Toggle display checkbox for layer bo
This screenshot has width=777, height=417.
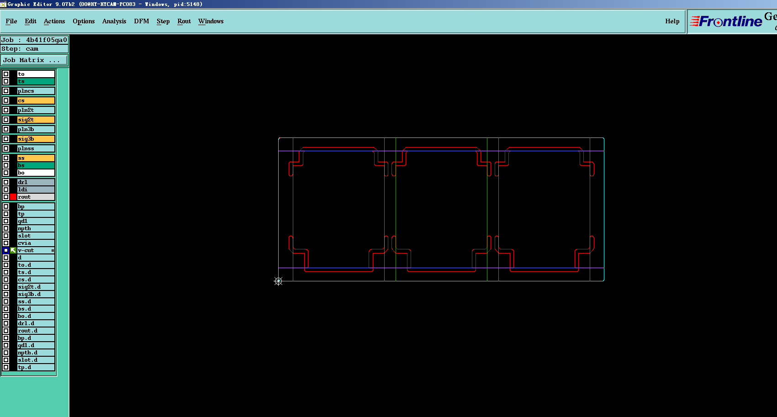[6, 173]
